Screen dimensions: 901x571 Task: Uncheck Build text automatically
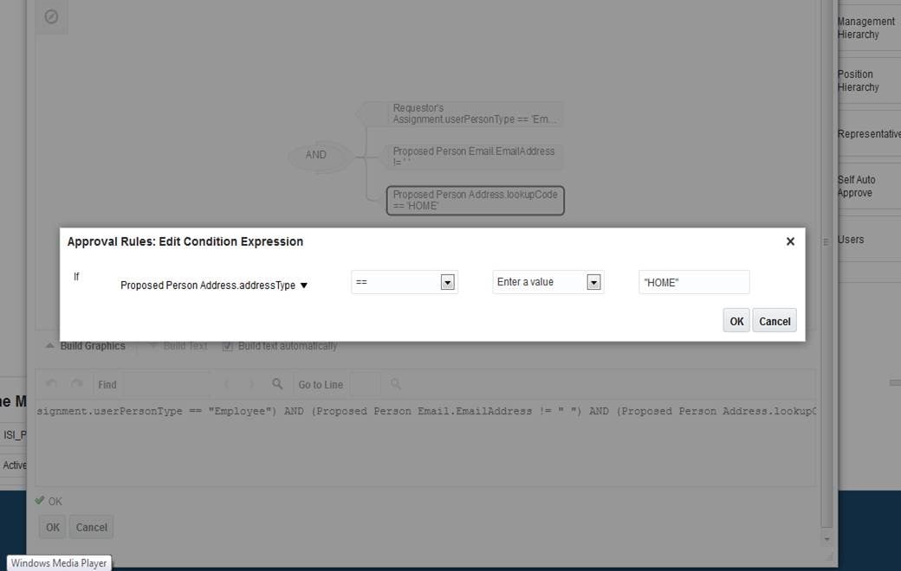(x=227, y=346)
